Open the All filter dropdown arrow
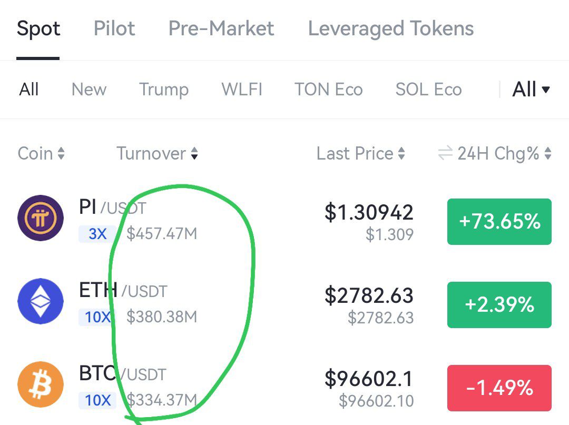The height and width of the screenshot is (425, 569). [545, 89]
